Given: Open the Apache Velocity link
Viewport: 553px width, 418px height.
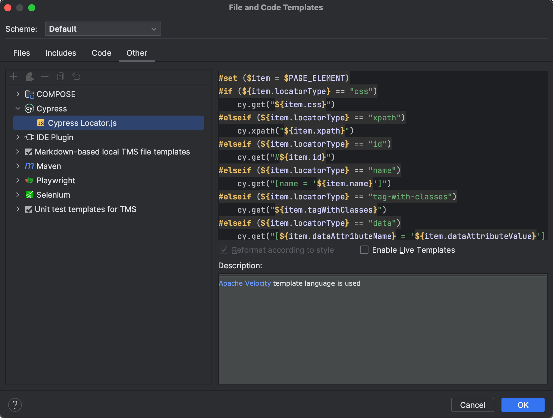Looking at the screenshot, I should (244, 283).
